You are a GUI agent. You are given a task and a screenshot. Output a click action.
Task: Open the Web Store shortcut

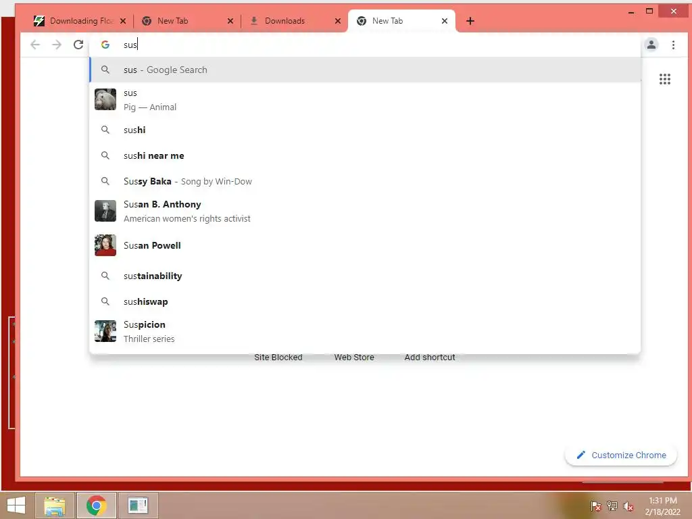coord(354,357)
